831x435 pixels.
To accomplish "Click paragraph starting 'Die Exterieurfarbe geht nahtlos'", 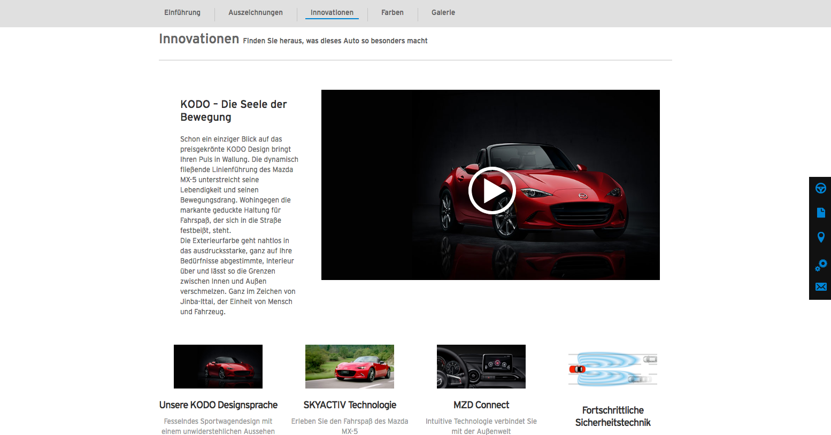I will point(238,276).
